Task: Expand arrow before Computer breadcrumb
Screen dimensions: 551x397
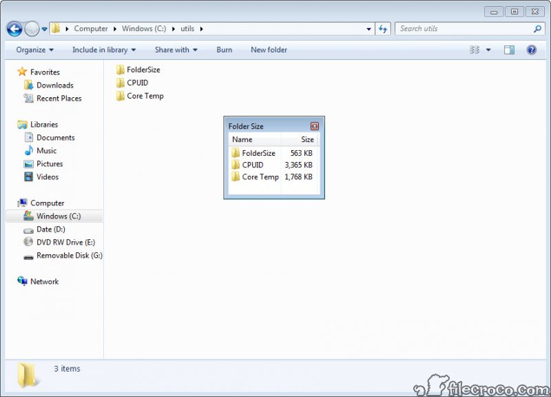Action: tap(67, 29)
